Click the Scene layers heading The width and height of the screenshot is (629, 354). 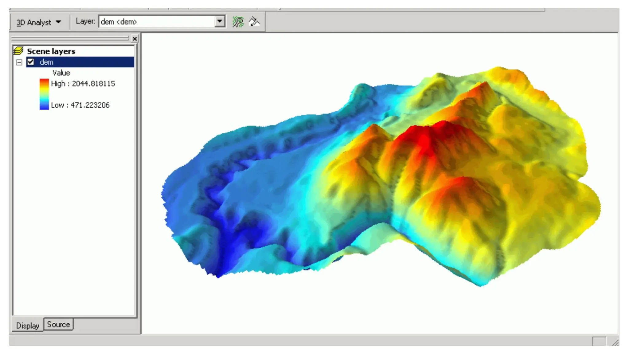pos(51,51)
